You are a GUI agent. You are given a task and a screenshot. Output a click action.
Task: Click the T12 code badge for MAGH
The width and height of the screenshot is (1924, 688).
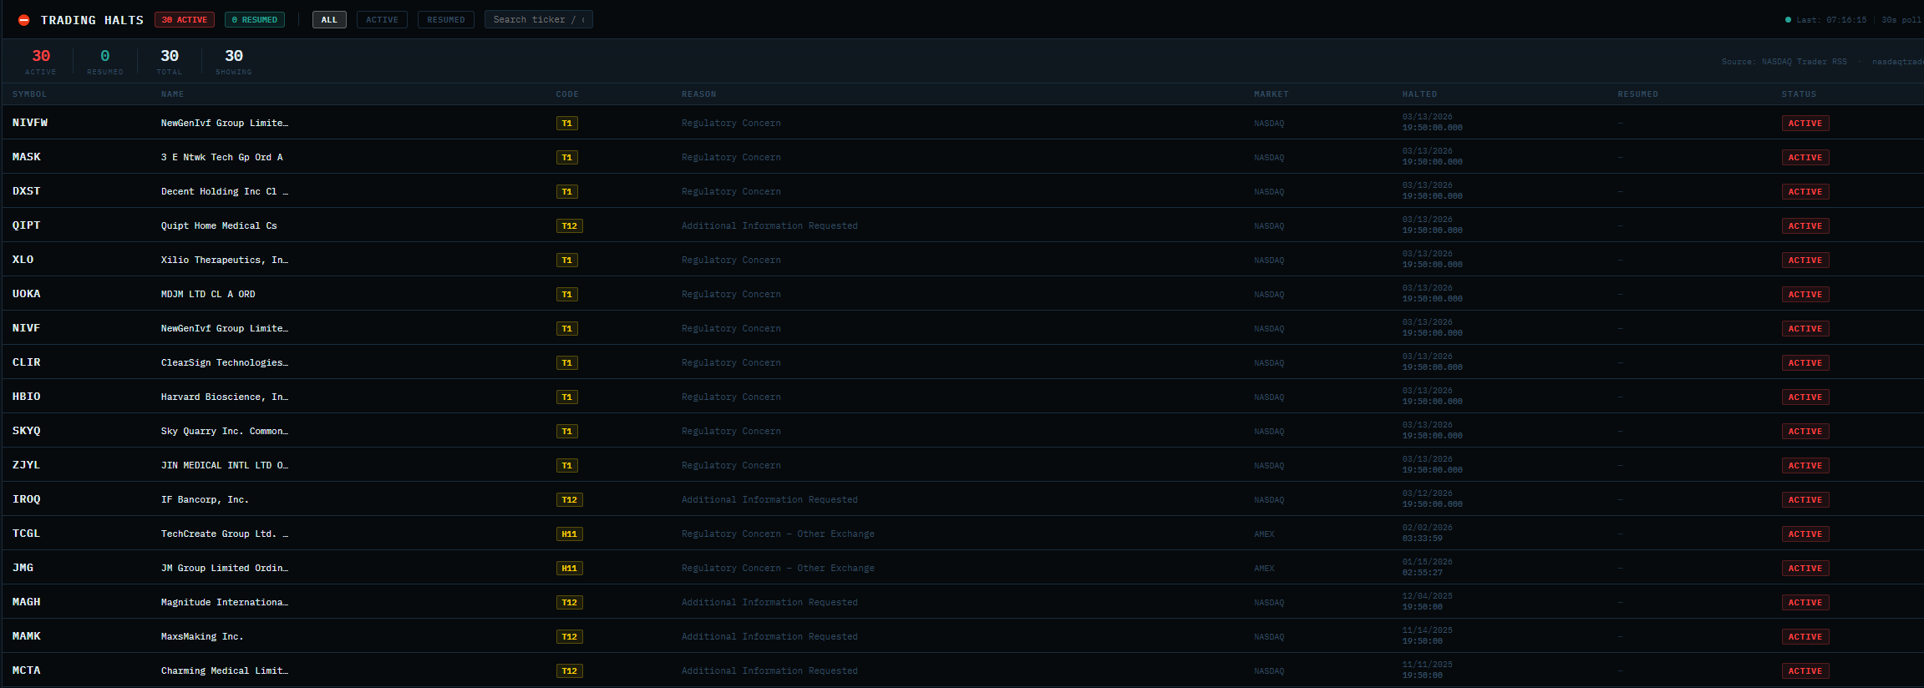[569, 603]
